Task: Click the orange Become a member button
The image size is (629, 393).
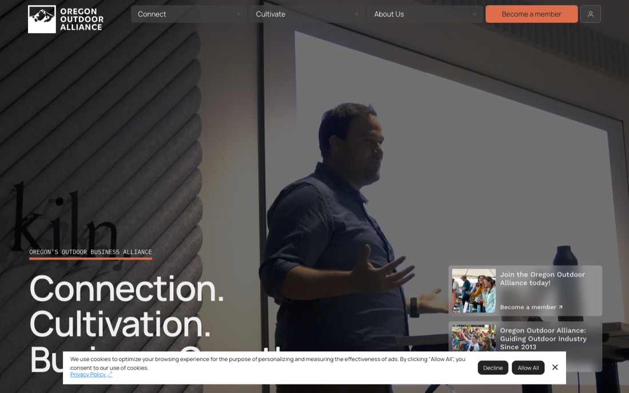Action: [532, 14]
